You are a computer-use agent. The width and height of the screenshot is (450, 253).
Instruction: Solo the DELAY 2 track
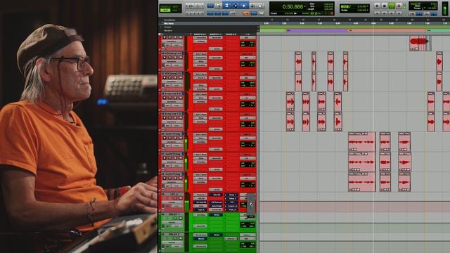175,238
